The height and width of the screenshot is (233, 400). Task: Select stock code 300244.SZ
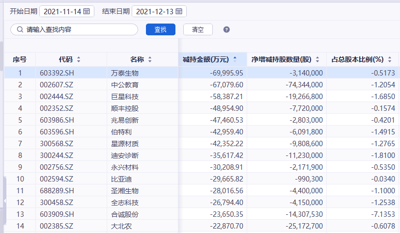click(x=57, y=155)
